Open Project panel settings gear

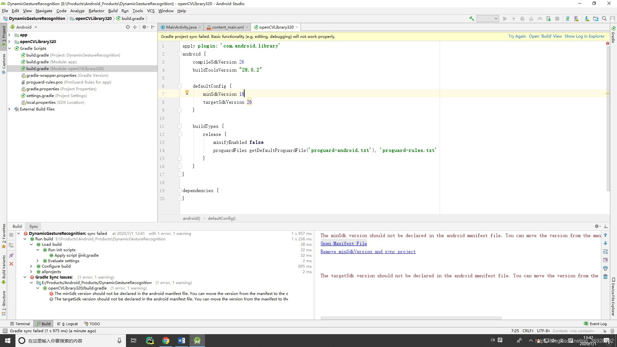145,27
